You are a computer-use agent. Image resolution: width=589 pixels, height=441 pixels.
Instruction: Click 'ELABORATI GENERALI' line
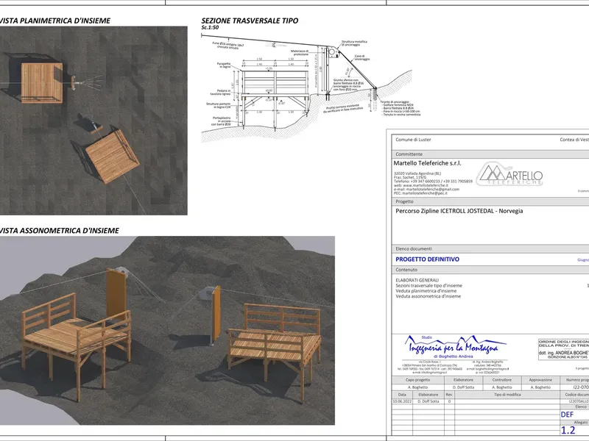point(417,280)
